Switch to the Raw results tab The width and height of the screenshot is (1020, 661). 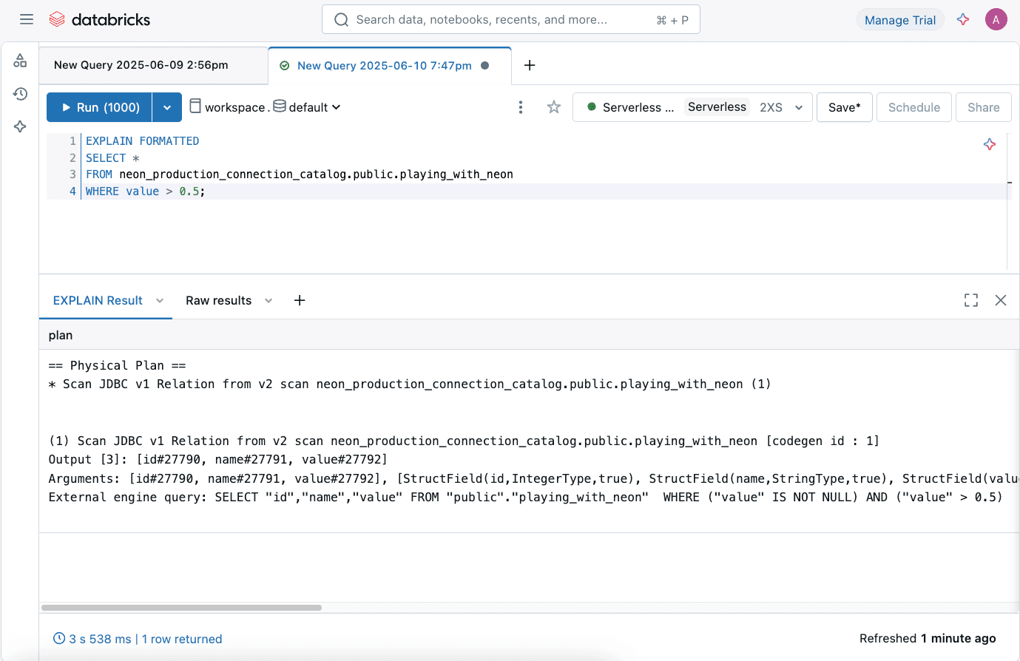click(219, 300)
